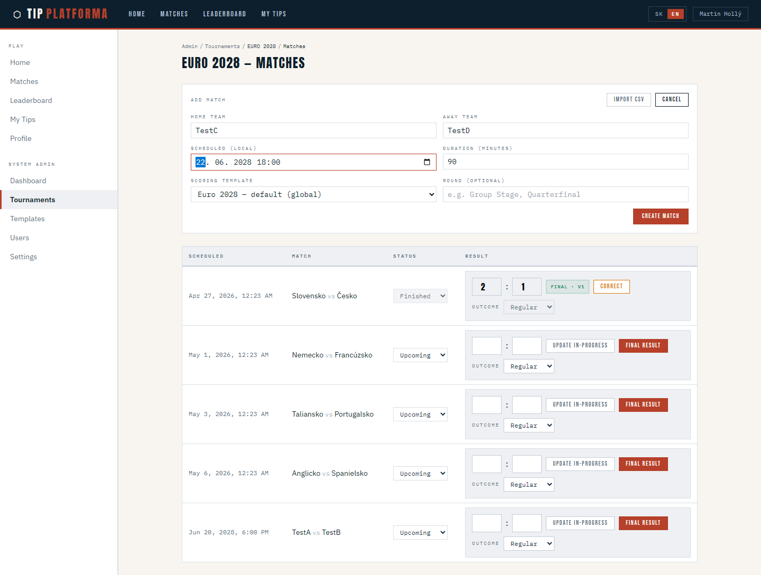Click Correct on Slovensko vs Česko result

pyautogui.click(x=611, y=286)
